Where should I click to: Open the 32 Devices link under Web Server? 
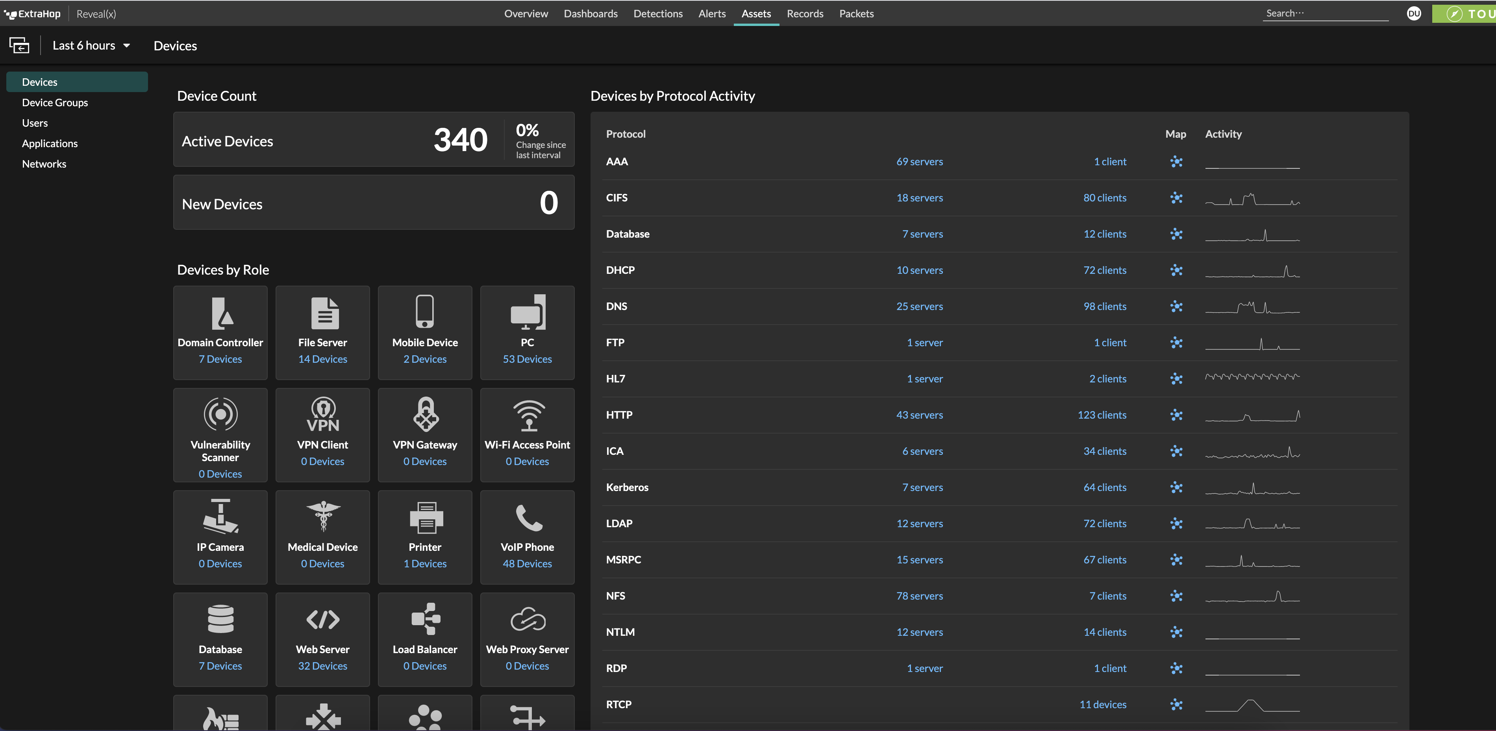(x=323, y=666)
